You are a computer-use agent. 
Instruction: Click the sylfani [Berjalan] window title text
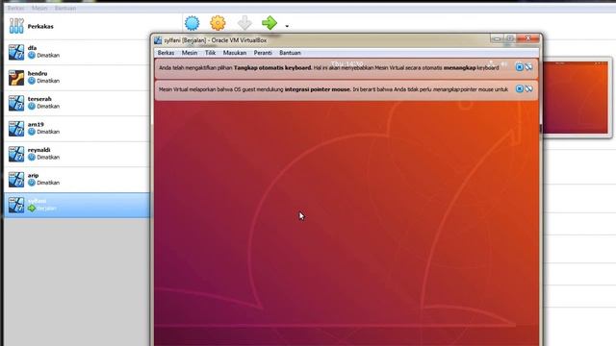click(x=216, y=40)
